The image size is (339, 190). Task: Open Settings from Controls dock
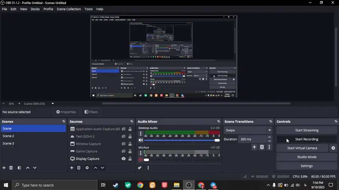click(x=307, y=166)
